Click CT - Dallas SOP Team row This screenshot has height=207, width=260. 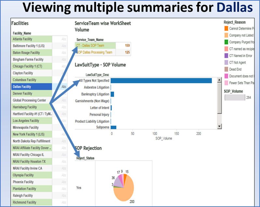[x=95, y=46]
